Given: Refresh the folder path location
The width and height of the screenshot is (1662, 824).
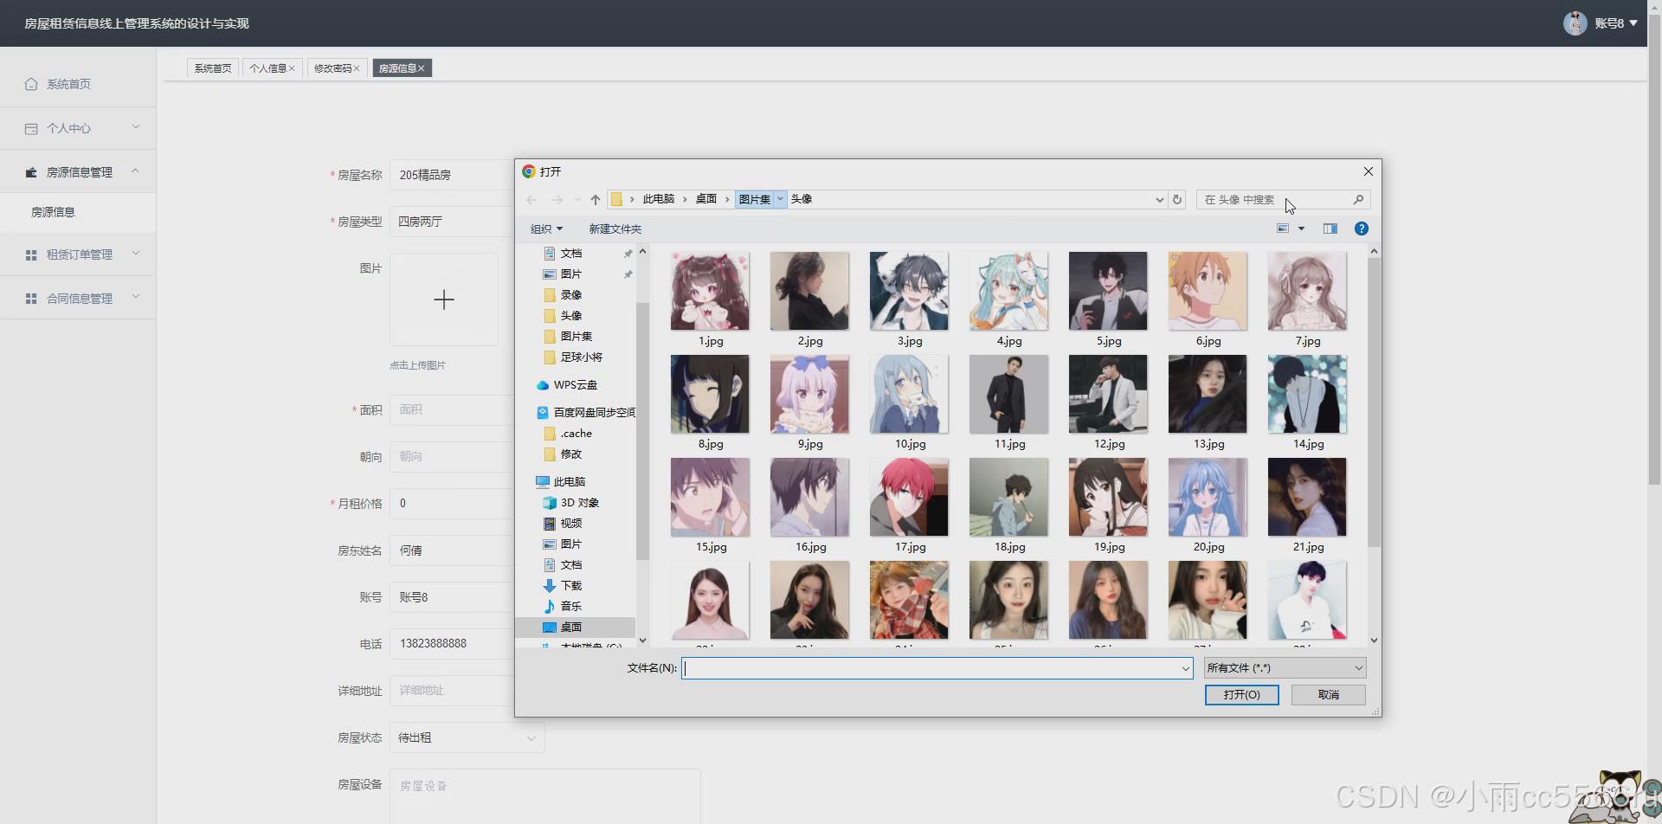Looking at the screenshot, I should (1177, 200).
